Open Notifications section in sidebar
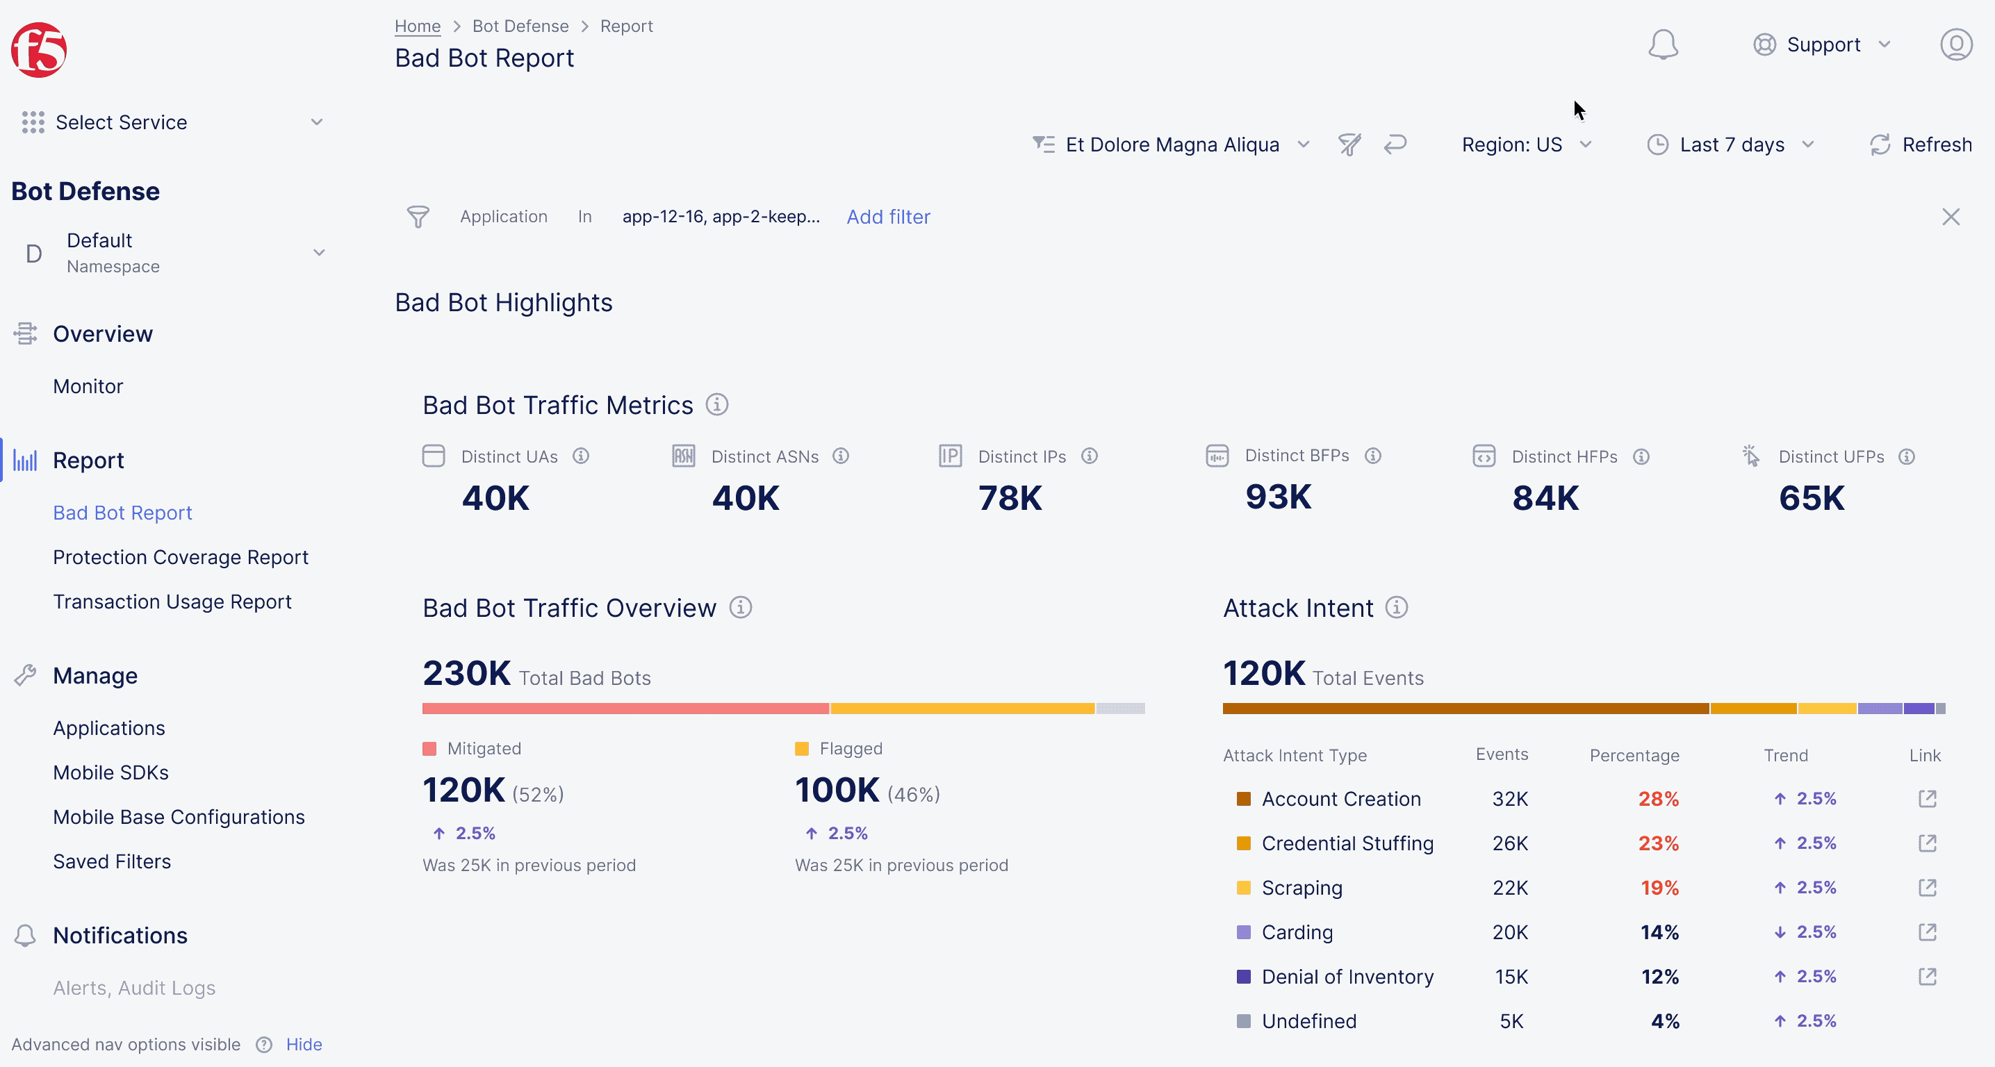 (120, 936)
